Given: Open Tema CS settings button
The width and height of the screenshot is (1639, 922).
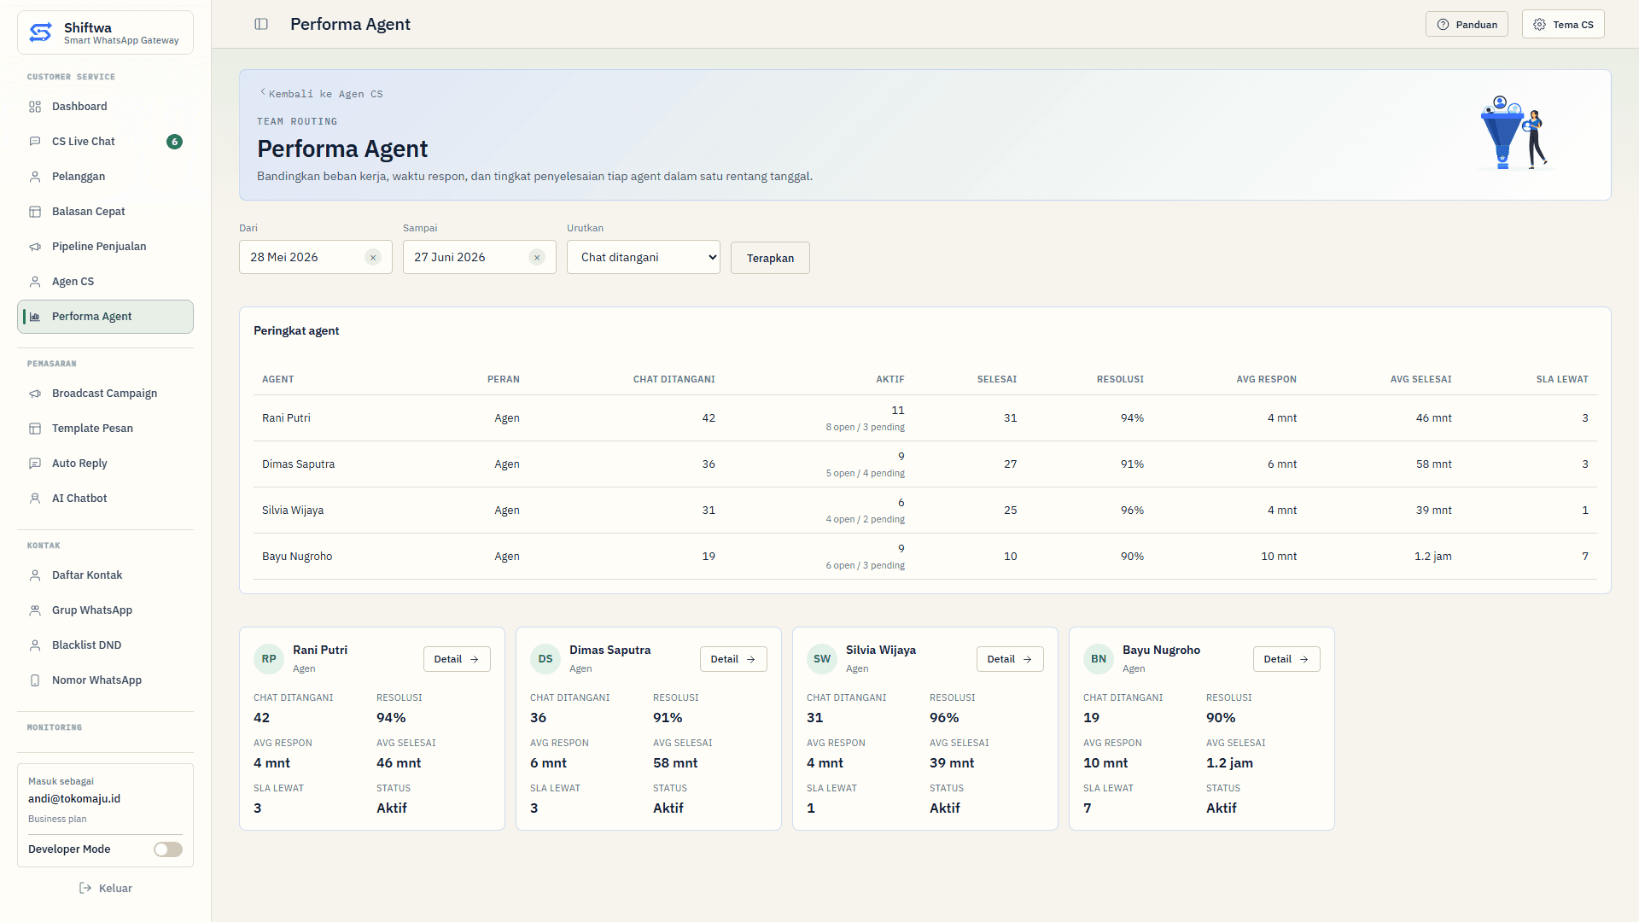Looking at the screenshot, I should 1563,24.
